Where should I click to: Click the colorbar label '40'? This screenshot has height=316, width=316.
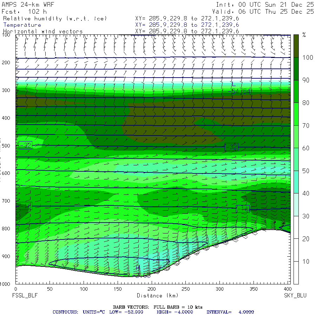coord(306,193)
